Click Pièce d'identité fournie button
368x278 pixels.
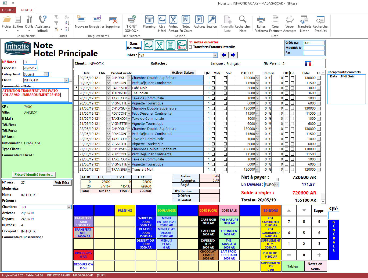pos(34,175)
